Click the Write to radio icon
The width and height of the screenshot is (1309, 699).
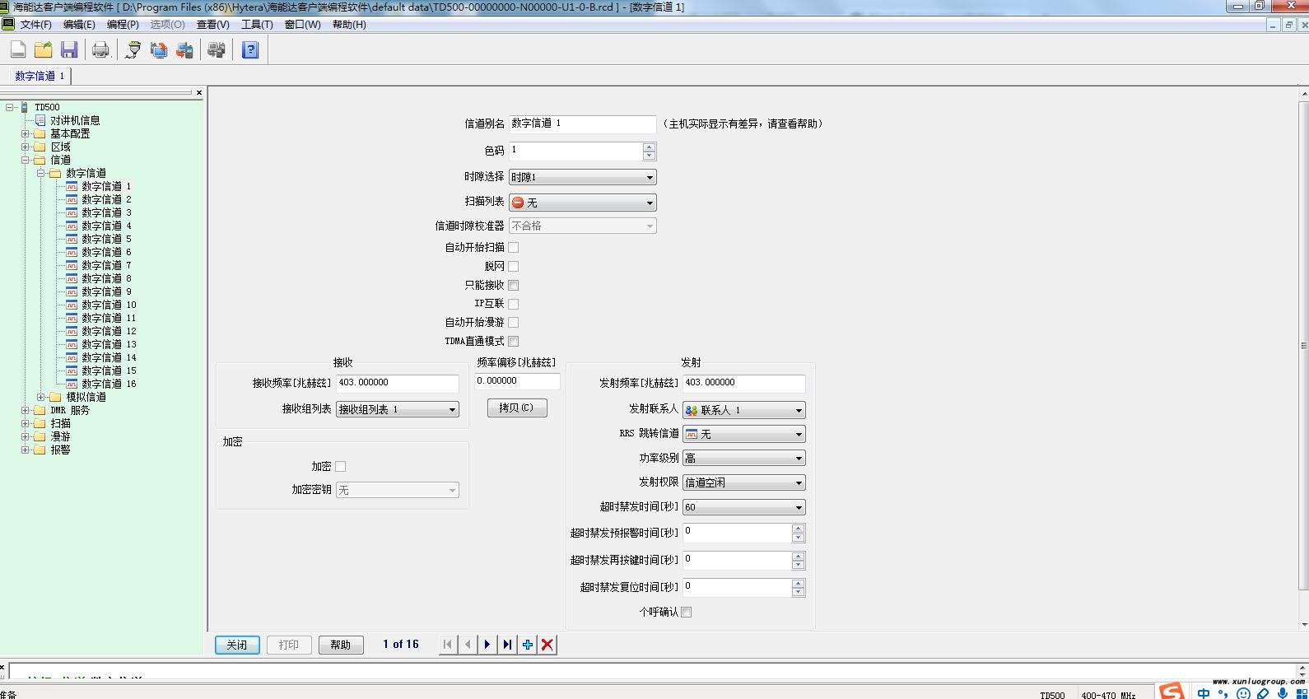pyautogui.click(x=185, y=50)
